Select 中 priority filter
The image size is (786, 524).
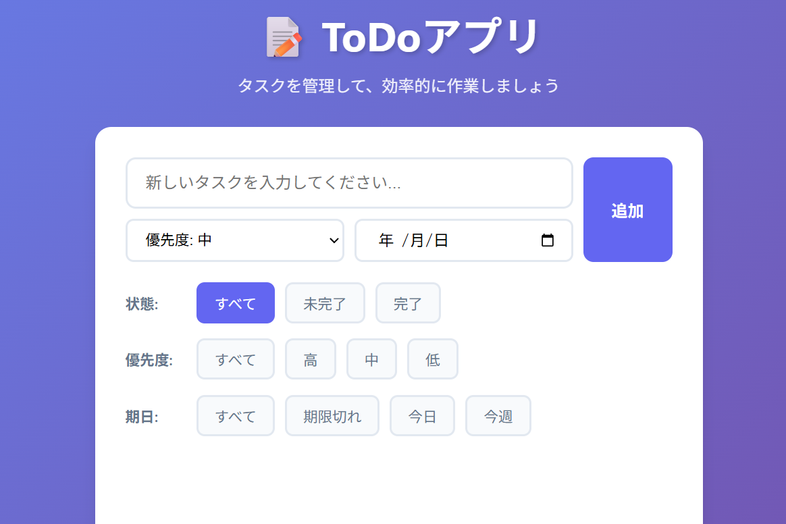(371, 359)
